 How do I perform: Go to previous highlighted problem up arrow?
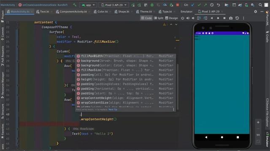point(171,25)
